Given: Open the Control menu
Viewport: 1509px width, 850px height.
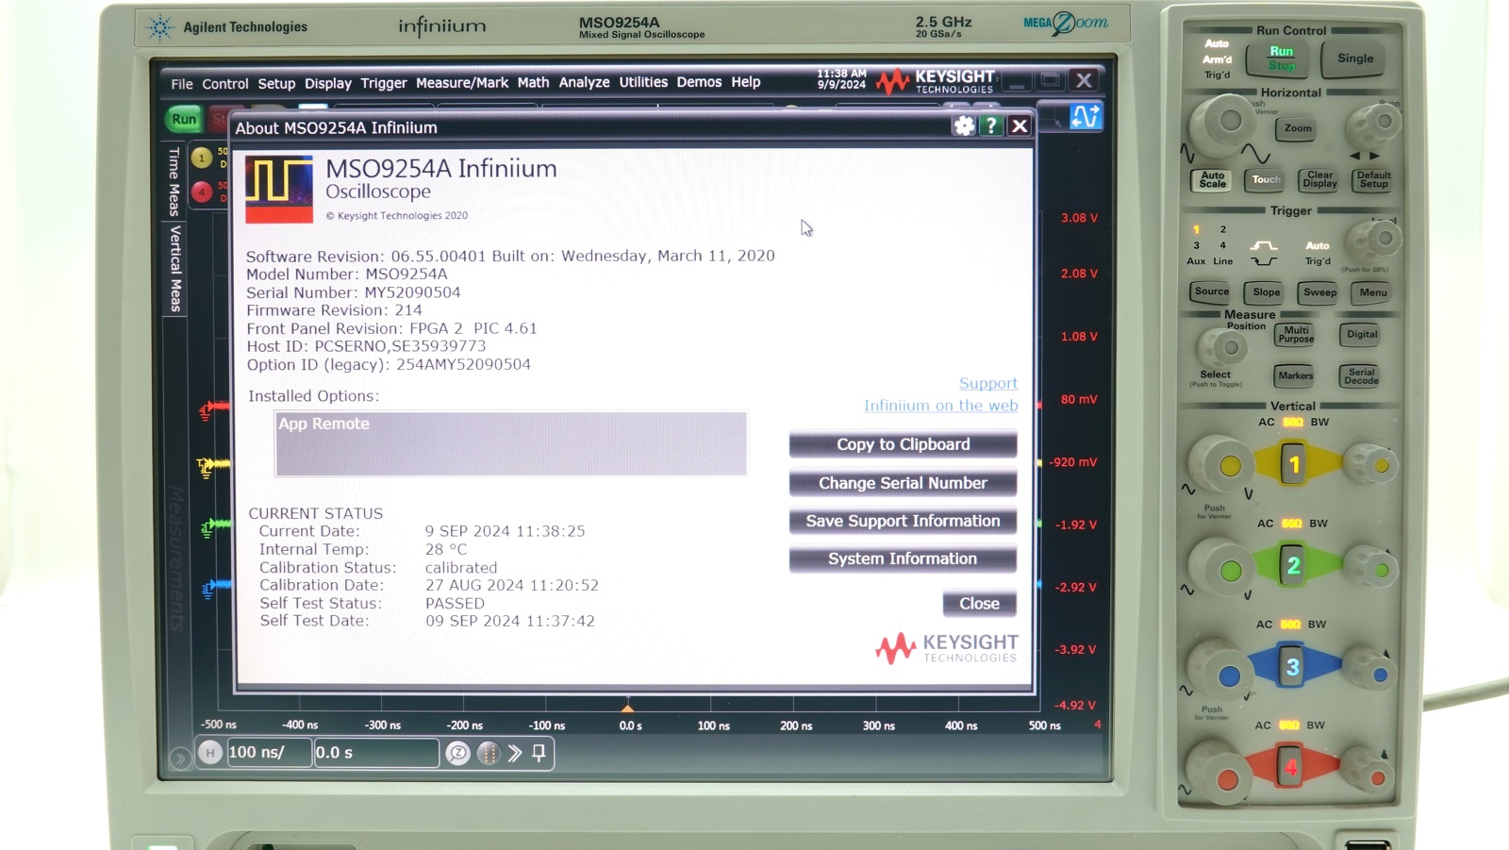Looking at the screenshot, I should click(x=225, y=84).
